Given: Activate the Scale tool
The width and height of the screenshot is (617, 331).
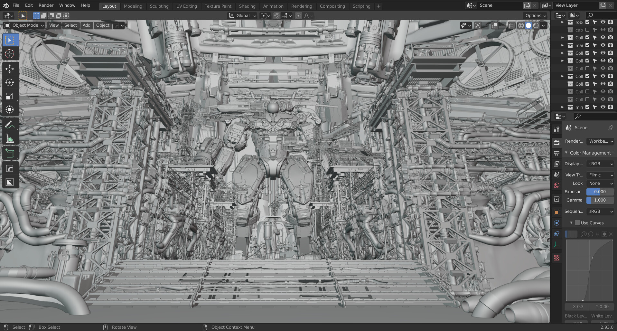Looking at the screenshot, I should (10, 96).
